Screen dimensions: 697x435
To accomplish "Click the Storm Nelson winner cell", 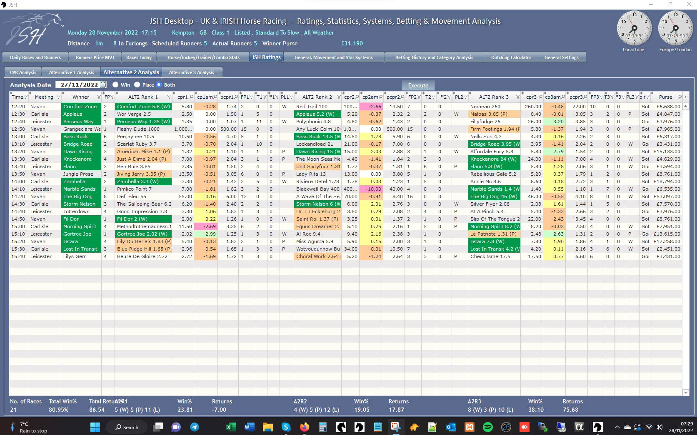I will click(81, 204).
